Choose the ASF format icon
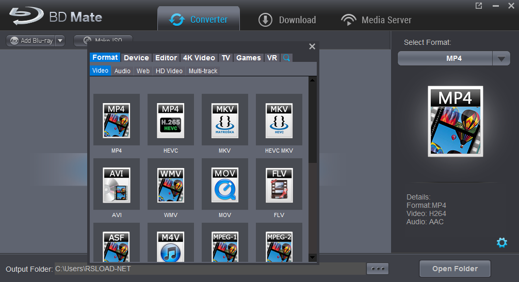The image size is (519, 282). (x=117, y=243)
